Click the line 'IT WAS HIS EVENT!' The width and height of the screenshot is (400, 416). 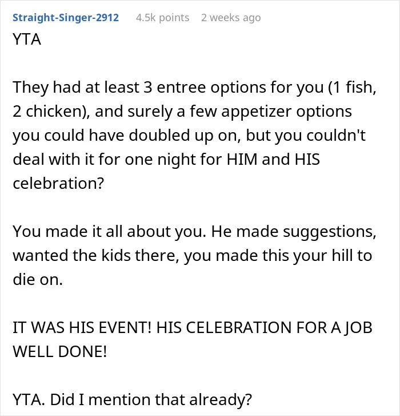(82, 328)
